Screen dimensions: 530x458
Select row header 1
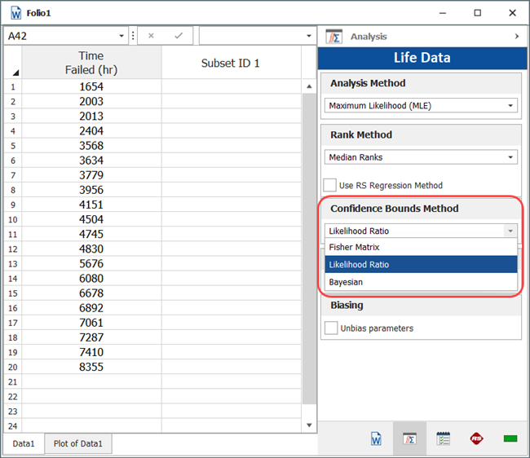click(13, 87)
